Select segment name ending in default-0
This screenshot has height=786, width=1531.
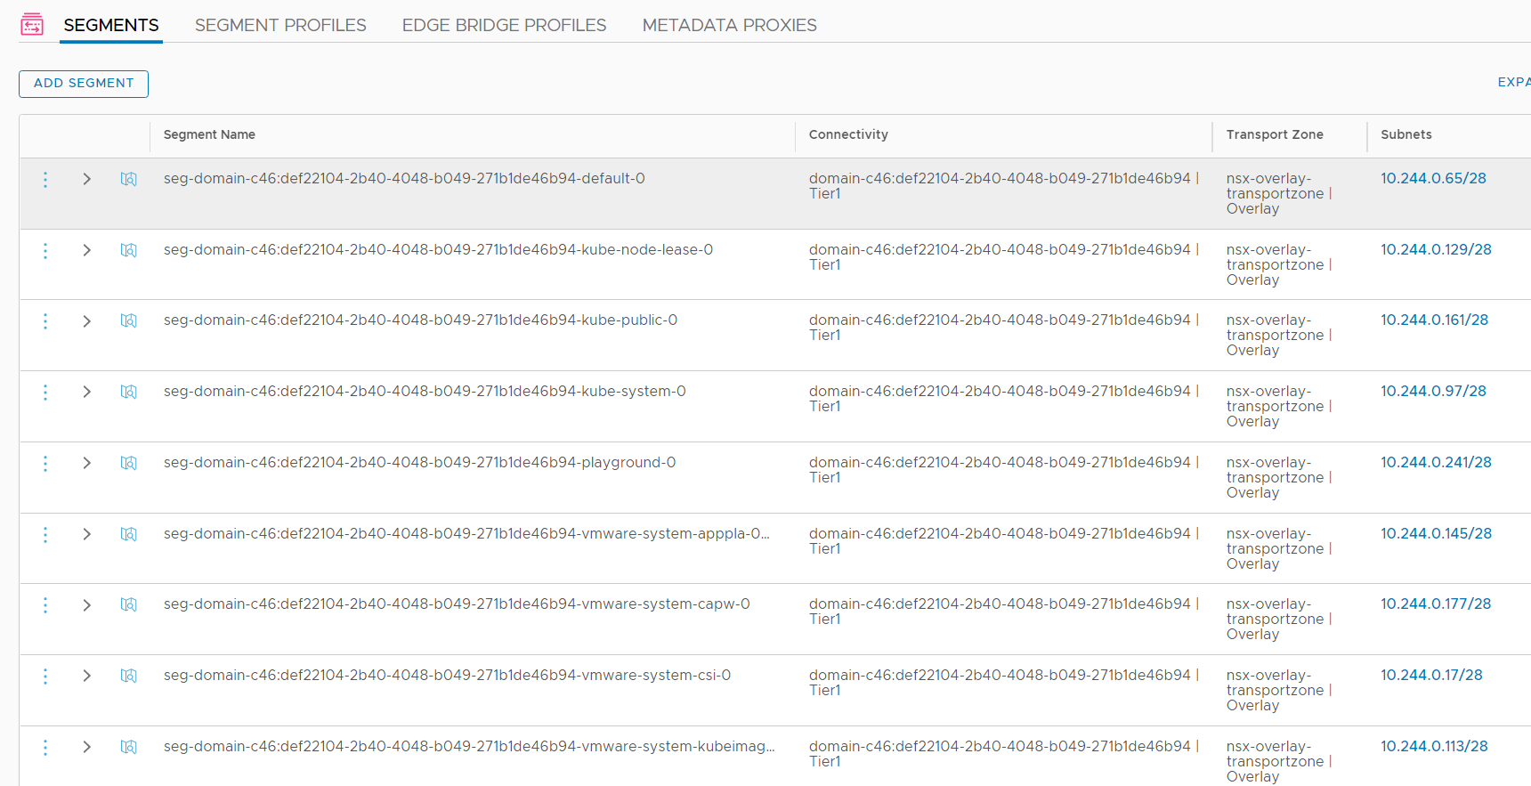(404, 178)
